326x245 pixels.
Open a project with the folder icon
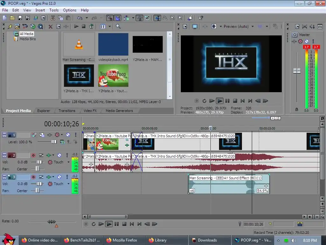pyautogui.click(x=12, y=18)
